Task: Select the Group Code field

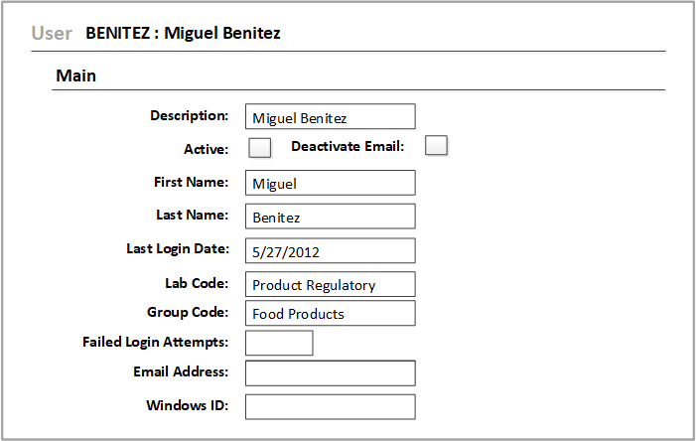Action: [x=330, y=314]
